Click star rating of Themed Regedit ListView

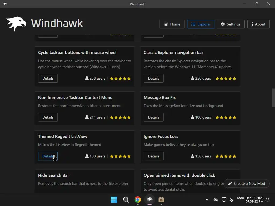coord(120,156)
